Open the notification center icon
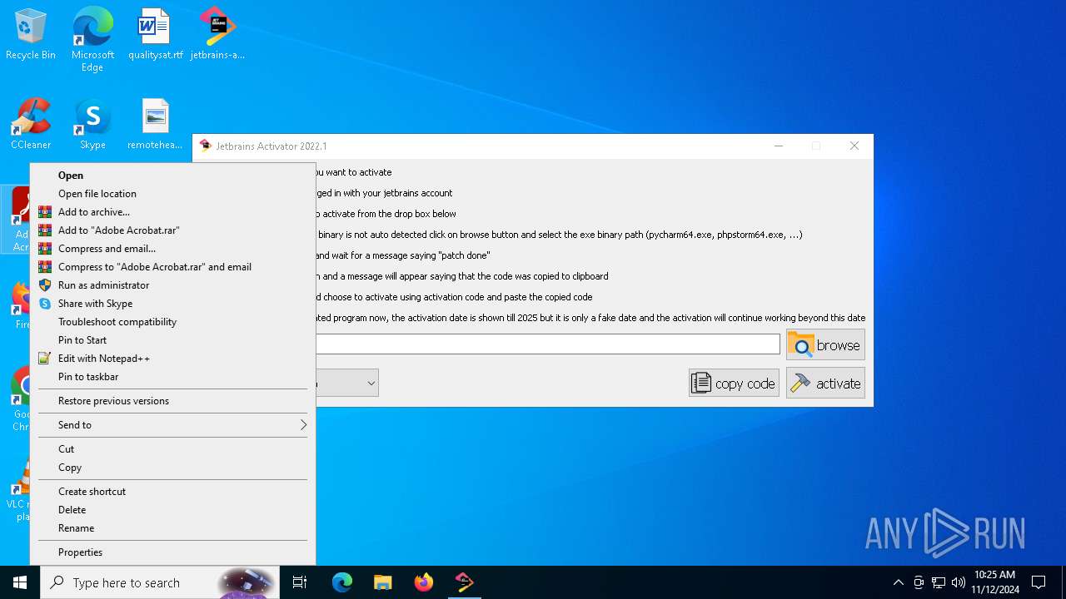Image resolution: width=1066 pixels, height=599 pixels. (1039, 582)
